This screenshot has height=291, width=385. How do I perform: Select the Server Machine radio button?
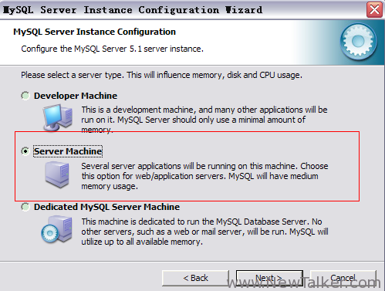click(25, 151)
